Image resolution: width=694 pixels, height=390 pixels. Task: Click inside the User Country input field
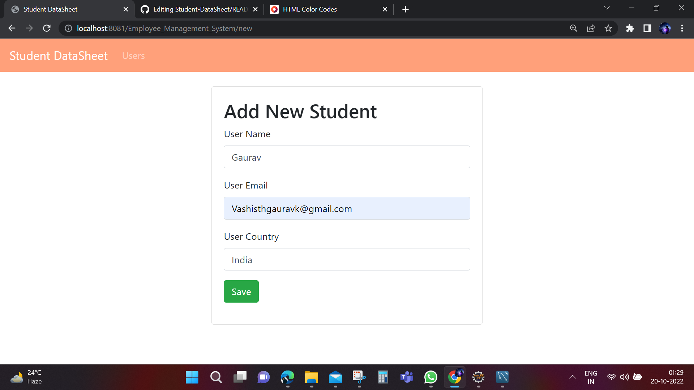point(347,259)
